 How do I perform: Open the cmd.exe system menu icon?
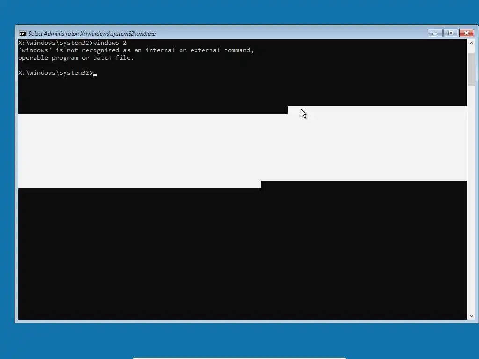(22, 34)
